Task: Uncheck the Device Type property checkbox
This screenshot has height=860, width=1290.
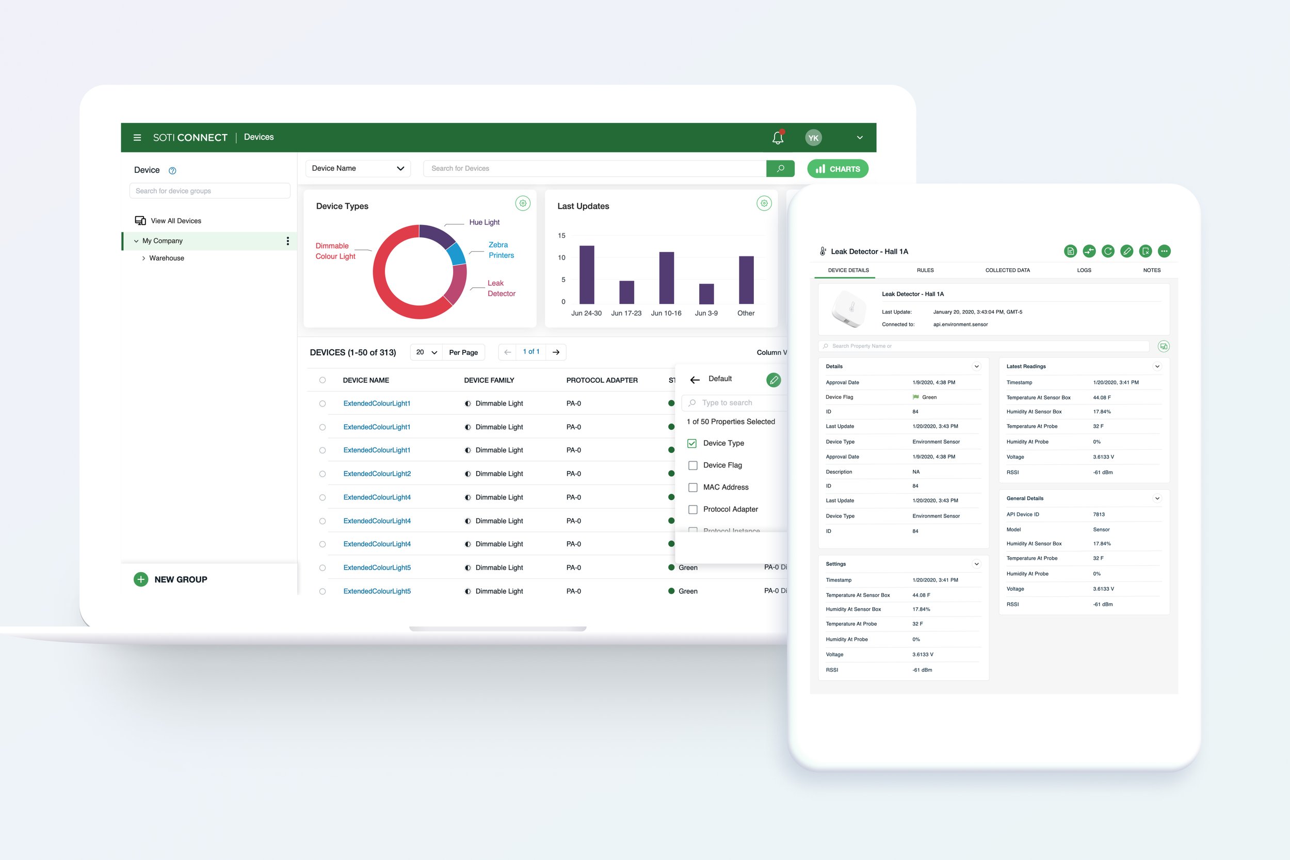Action: (692, 443)
